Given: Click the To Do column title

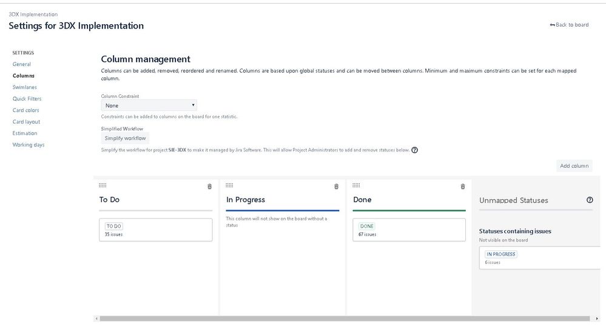Looking at the screenshot, I should [x=109, y=199].
